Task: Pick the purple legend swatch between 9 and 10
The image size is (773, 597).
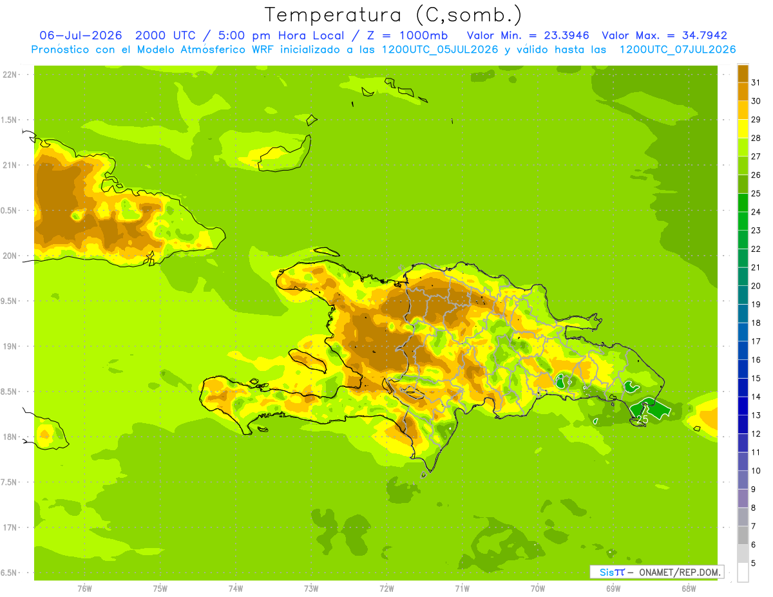Action: click(743, 480)
